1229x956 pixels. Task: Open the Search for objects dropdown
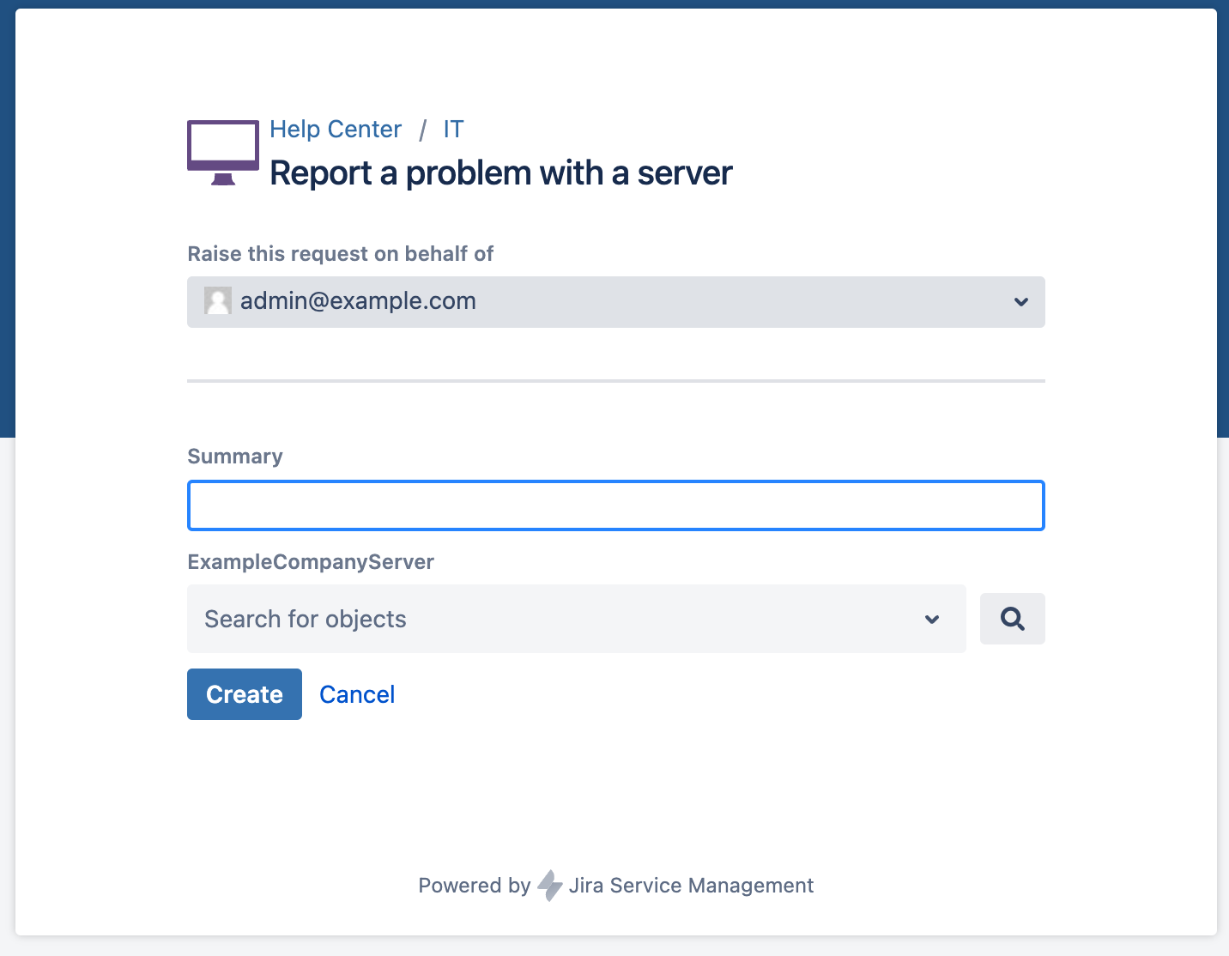pos(577,619)
